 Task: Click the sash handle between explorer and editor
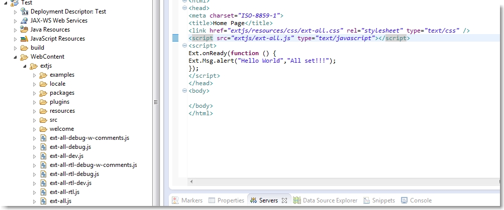click(156, 102)
